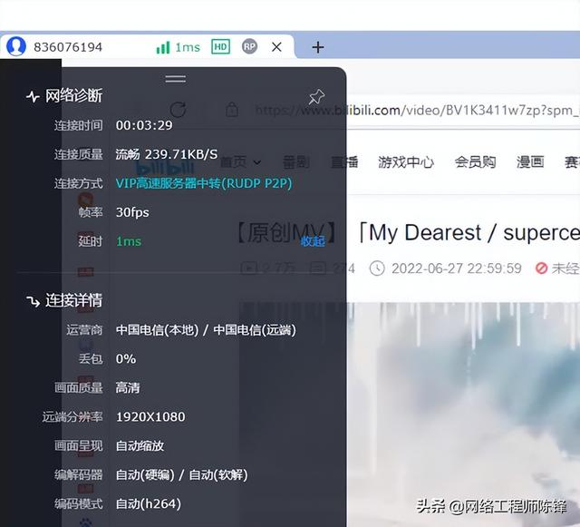Open the 游戏中心 menu item

coord(406,162)
